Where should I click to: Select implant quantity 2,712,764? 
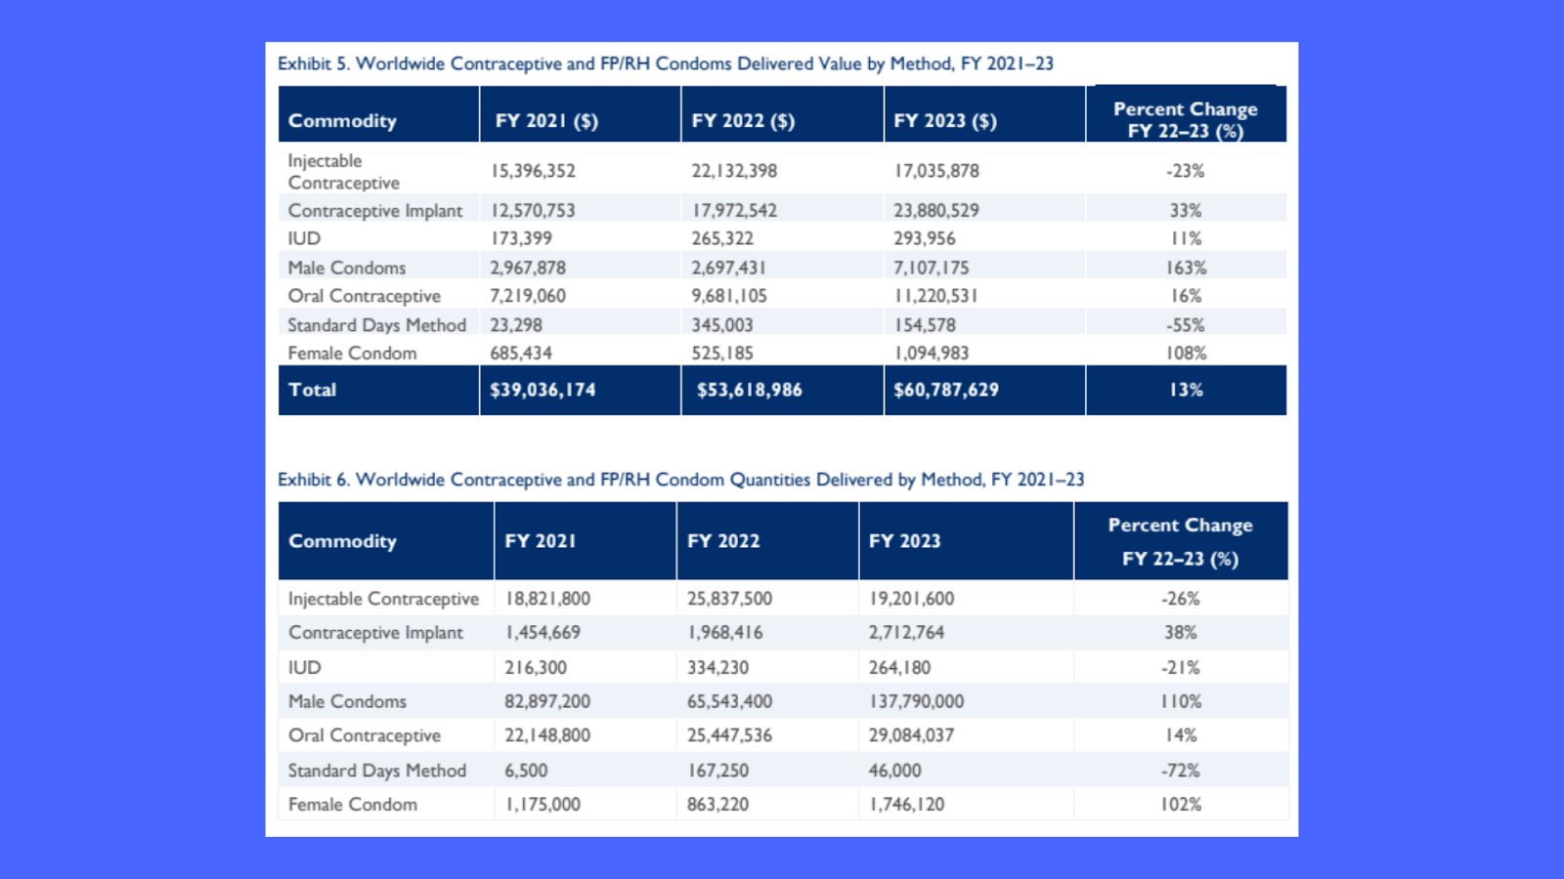[x=906, y=633]
